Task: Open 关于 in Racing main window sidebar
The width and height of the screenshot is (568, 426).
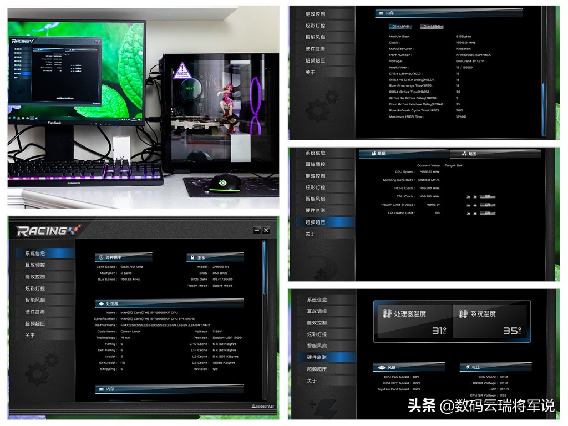Action: 45,336
